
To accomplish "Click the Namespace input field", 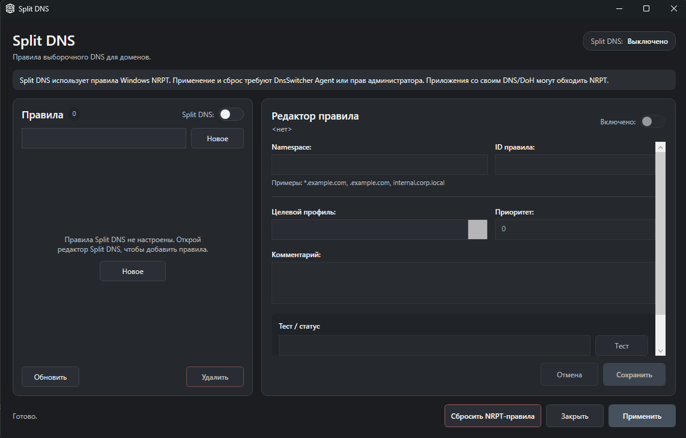I will click(379, 165).
